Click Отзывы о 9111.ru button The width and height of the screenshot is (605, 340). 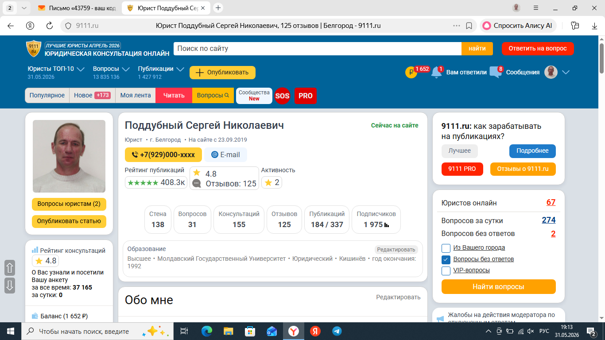[x=523, y=169]
